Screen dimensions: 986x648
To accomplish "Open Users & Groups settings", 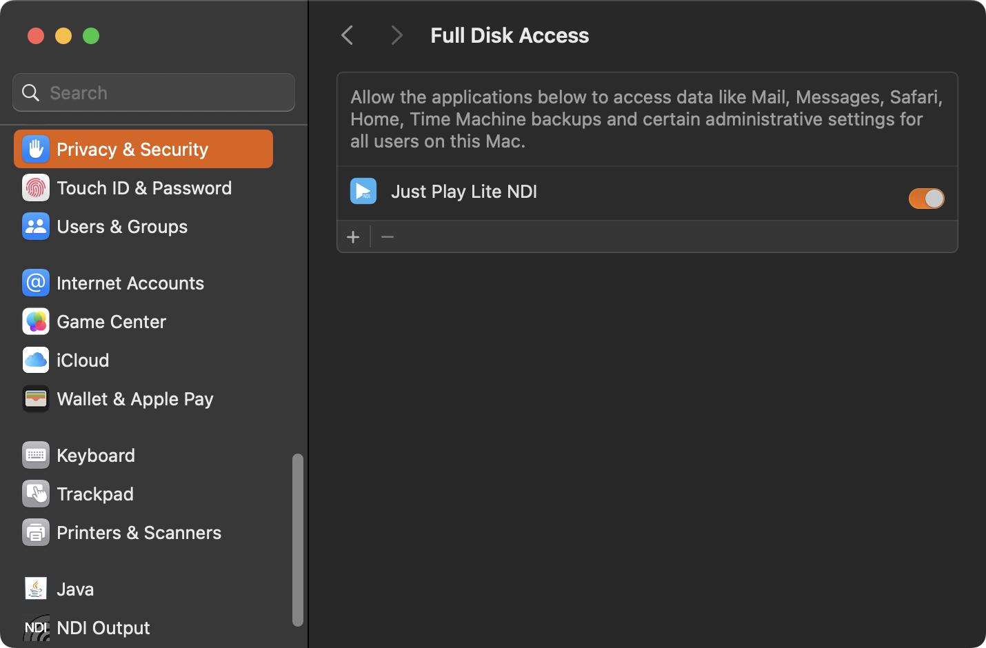I will pos(143,226).
